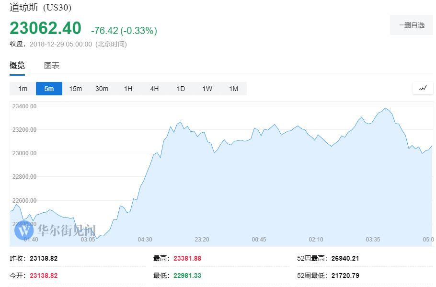Click the 最低 value 22981.33
This screenshot has height=287, width=436.
point(187,276)
